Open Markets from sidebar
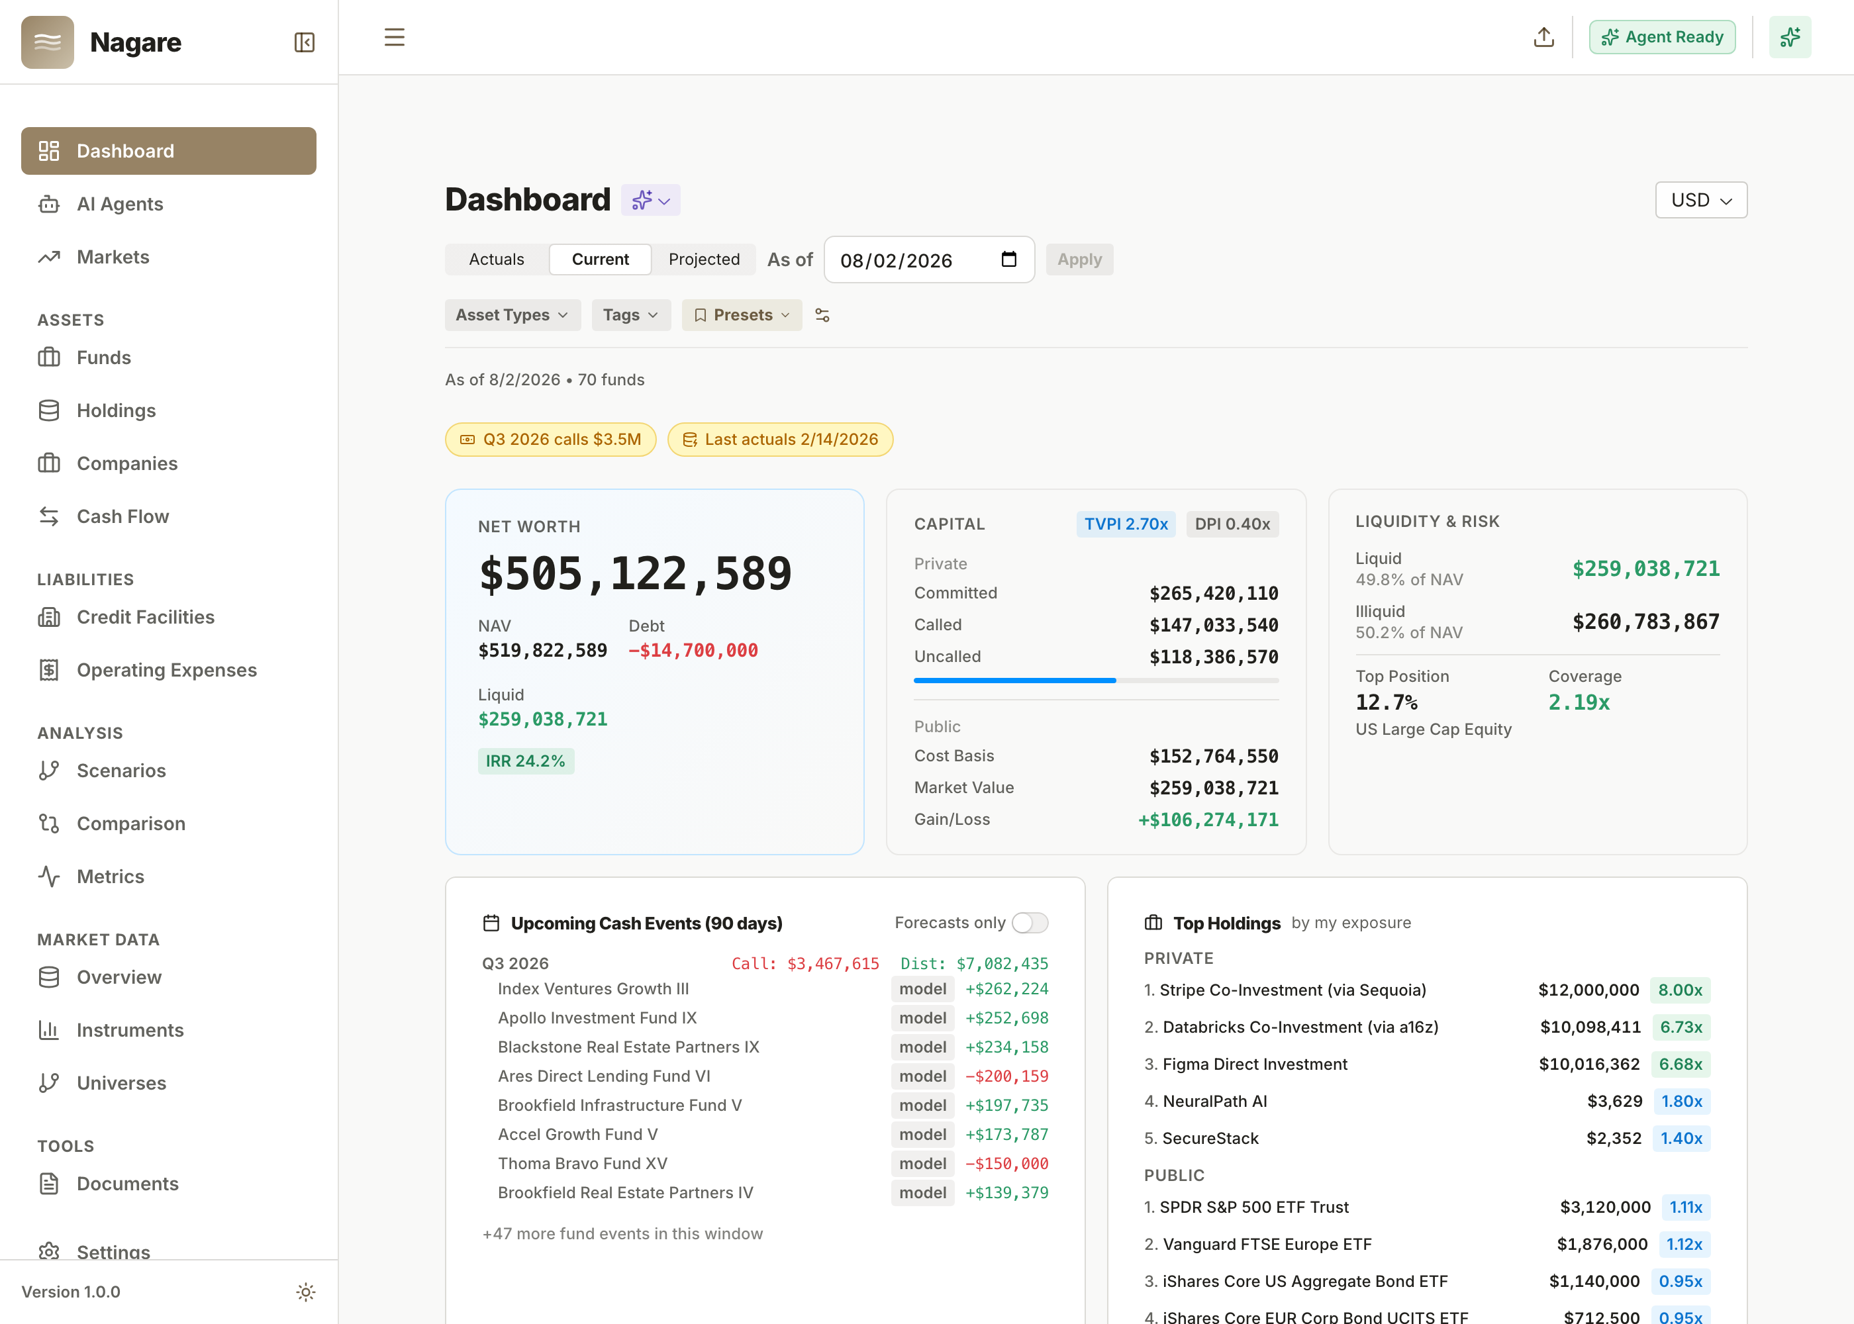This screenshot has width=1854, height=1324. coord(169,257)
